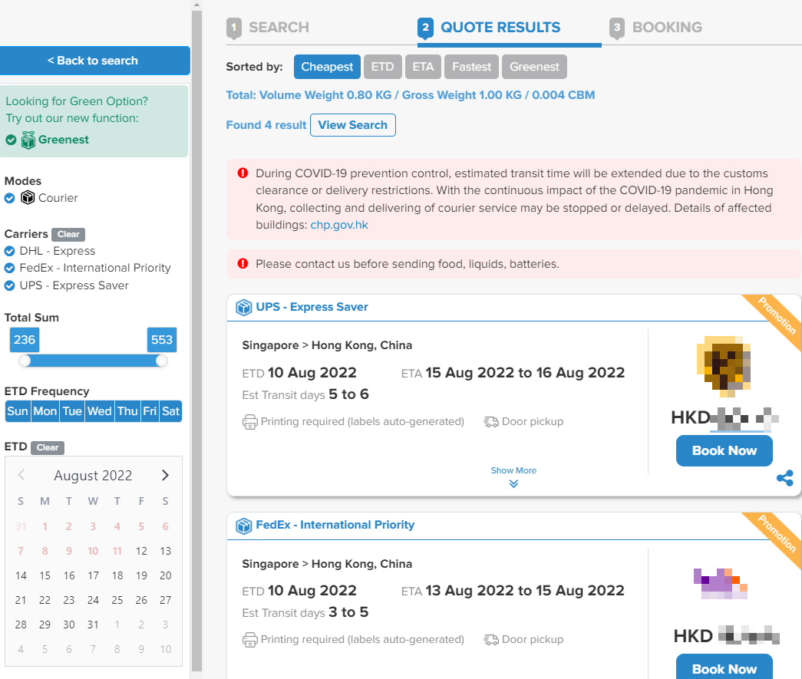The width and height of the screenshot is (802, 679).
Task: Click the Courier package box icon
Action: pyautogui.click(x=28, y=197)
